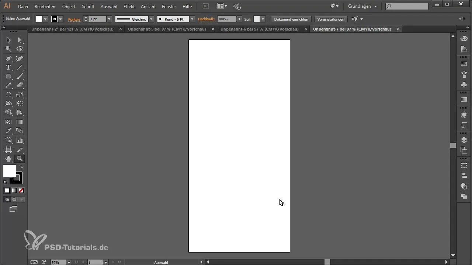The image size is (472, 265).
Task: Open the Align panel
Action: [x=464, y=176]
